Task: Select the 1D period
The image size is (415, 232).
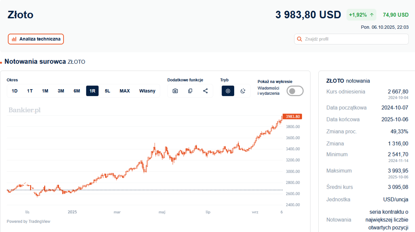Action: click(x=14, y=91)
